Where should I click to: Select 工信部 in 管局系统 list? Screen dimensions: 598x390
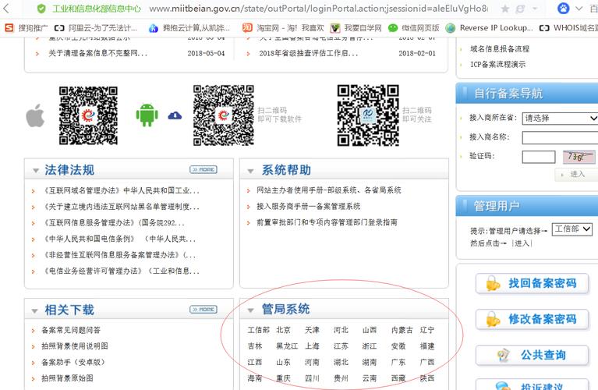click(x=259, y=330)
